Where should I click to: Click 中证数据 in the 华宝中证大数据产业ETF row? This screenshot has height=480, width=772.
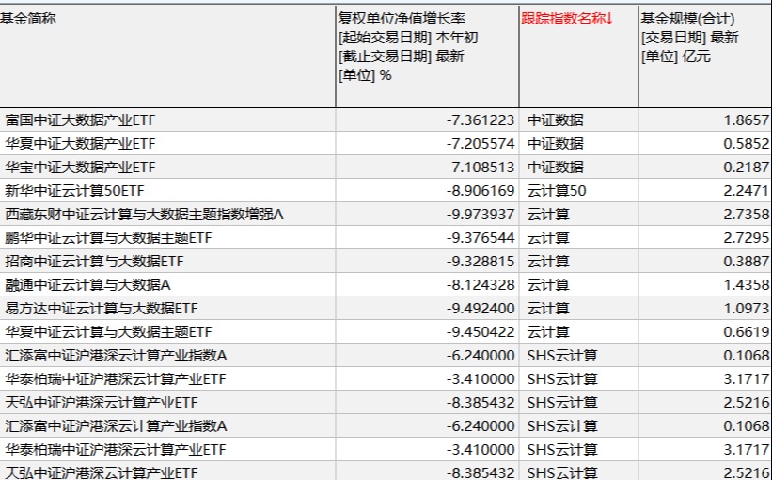[x=556, y=168]
